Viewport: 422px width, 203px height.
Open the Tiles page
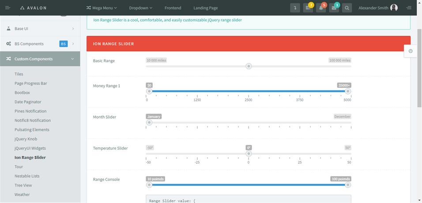(x=19, y=74)
